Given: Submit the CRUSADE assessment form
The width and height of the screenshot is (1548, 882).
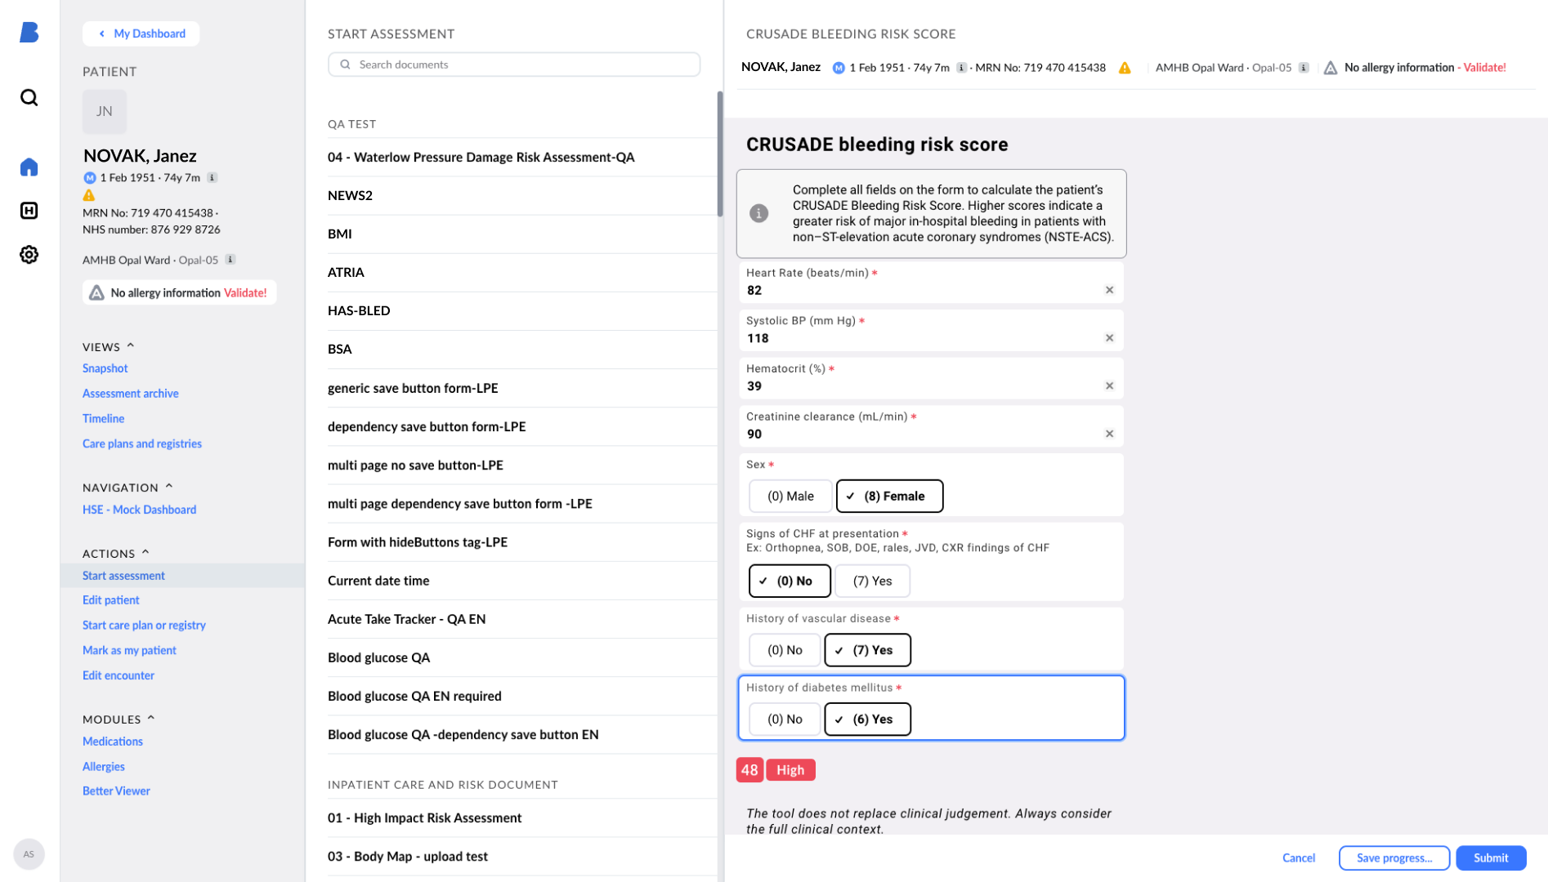Looking at the screenshot, I should pos(1490,857).
